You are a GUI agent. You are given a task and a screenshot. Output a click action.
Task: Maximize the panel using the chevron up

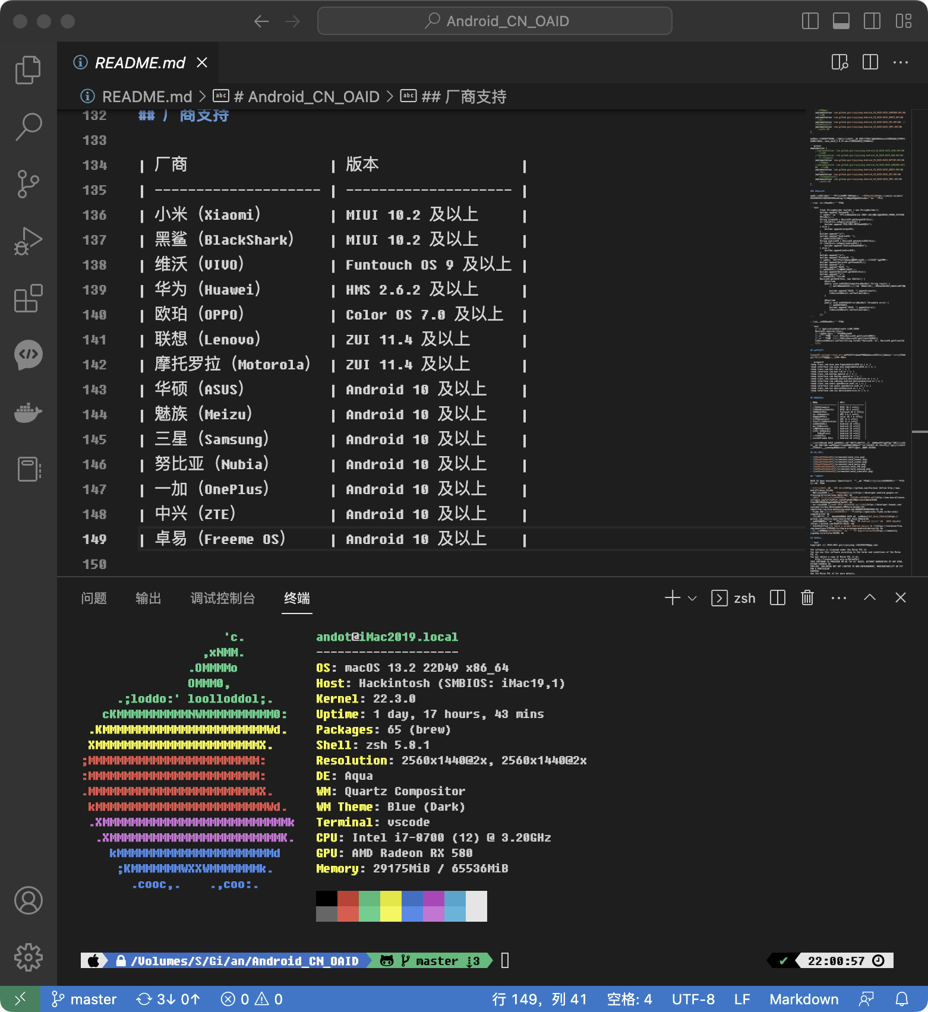(869, 597)
